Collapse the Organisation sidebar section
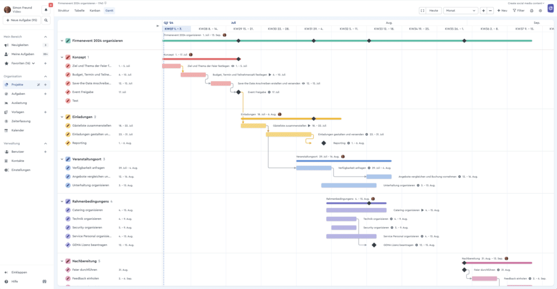Screen dimensions: 557x289 click(45, 76)
